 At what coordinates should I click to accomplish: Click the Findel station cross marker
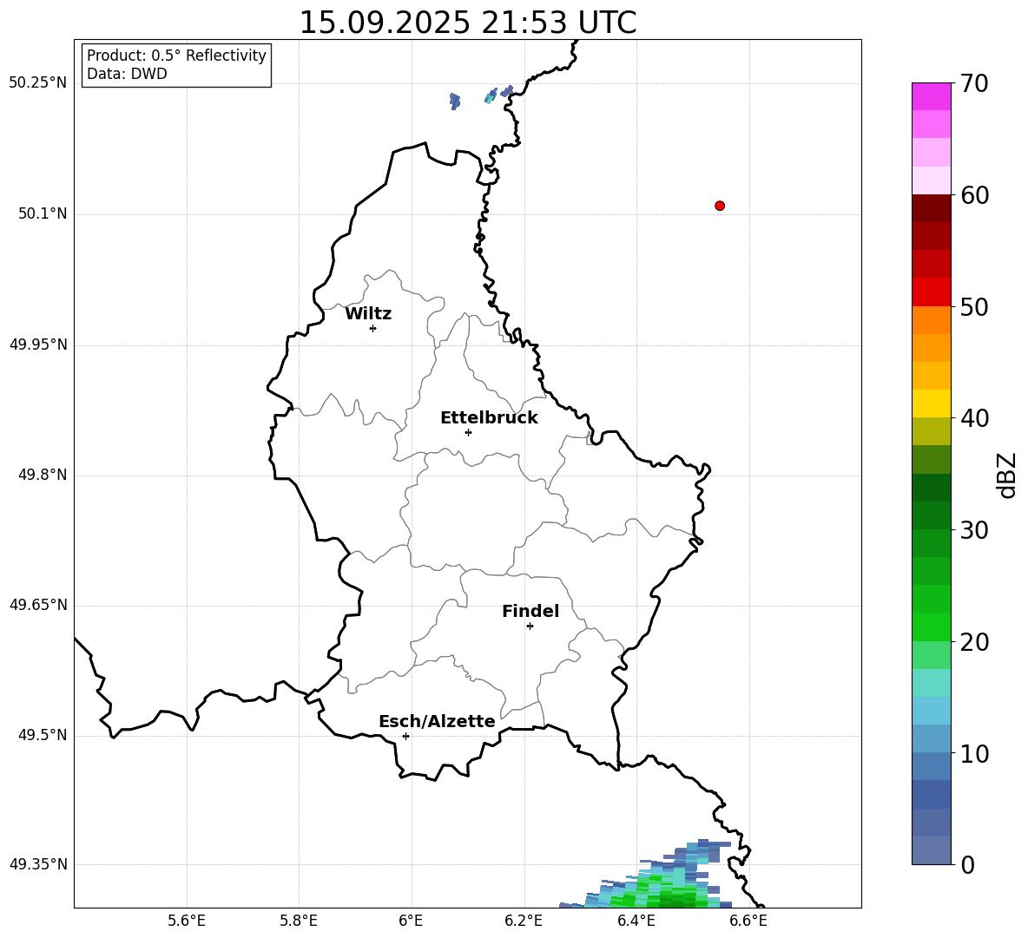point(530,626)
